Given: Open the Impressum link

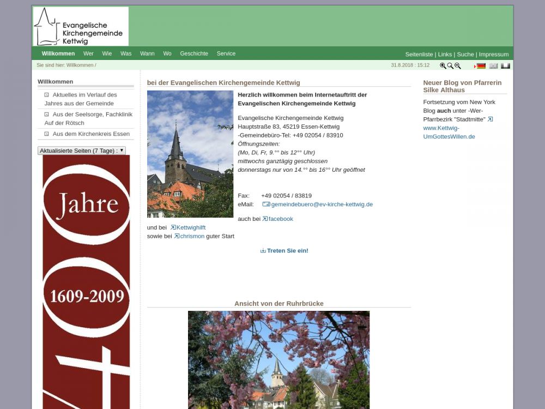Looking at the screenshot, I should 494,55.
